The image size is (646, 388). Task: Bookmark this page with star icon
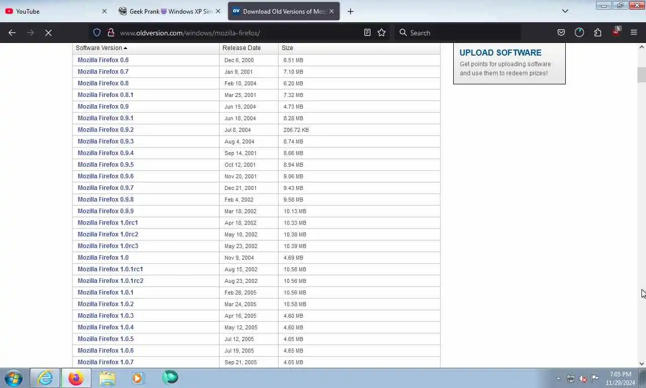click(382, 32)
